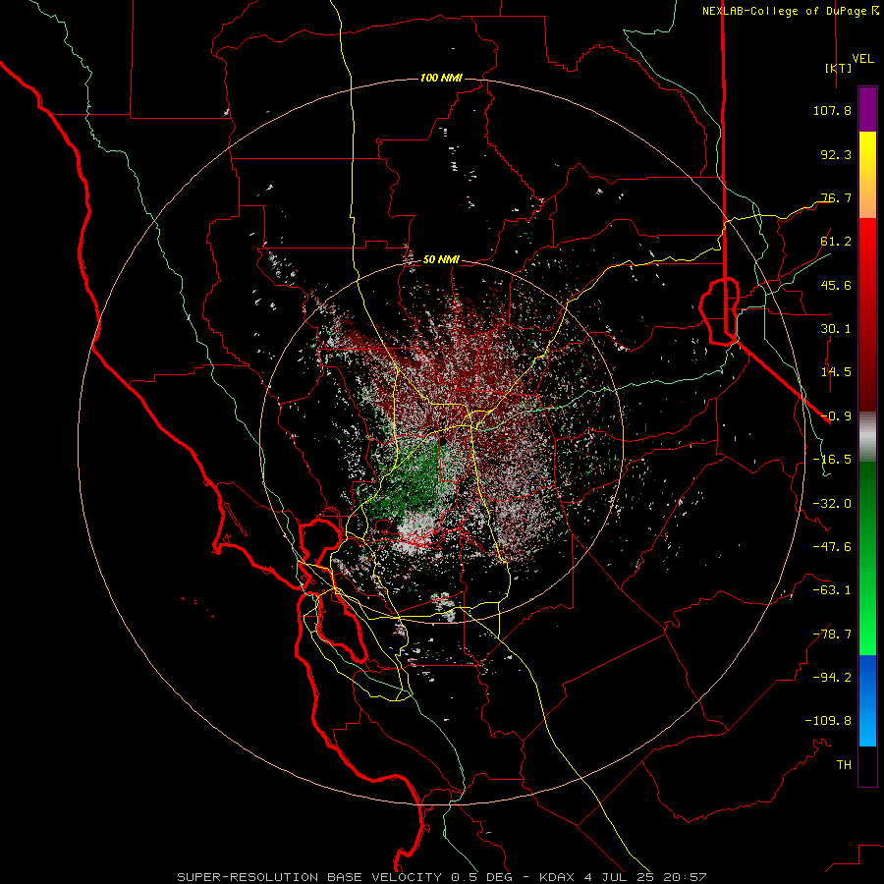This screenshot has width=884, height=884.
Task: Click the -63.1 velocity label
Action: point(832,590)
